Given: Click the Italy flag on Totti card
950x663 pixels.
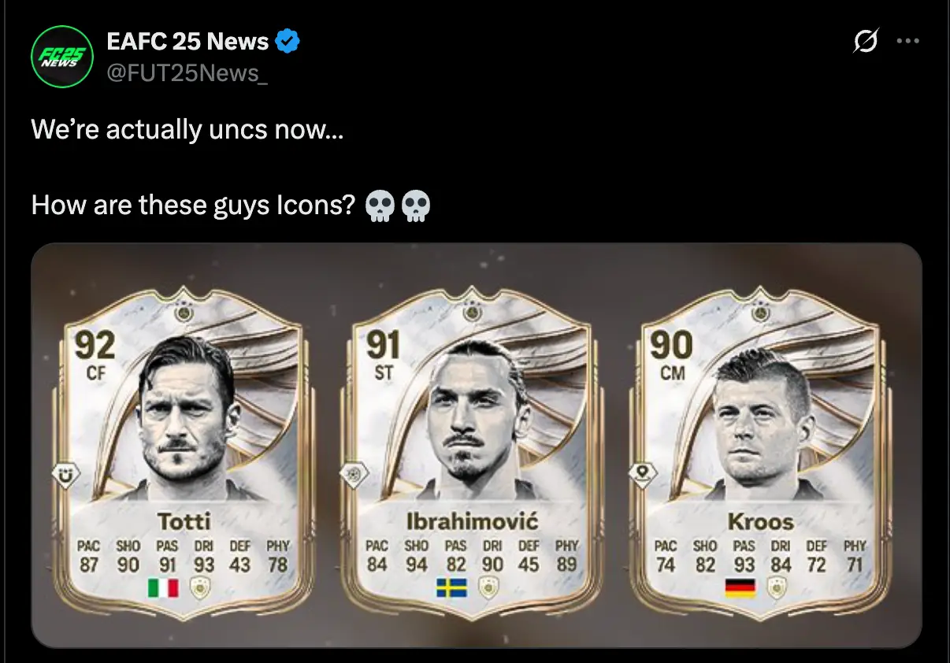Looking at the screenshot, I should [163, 587].
